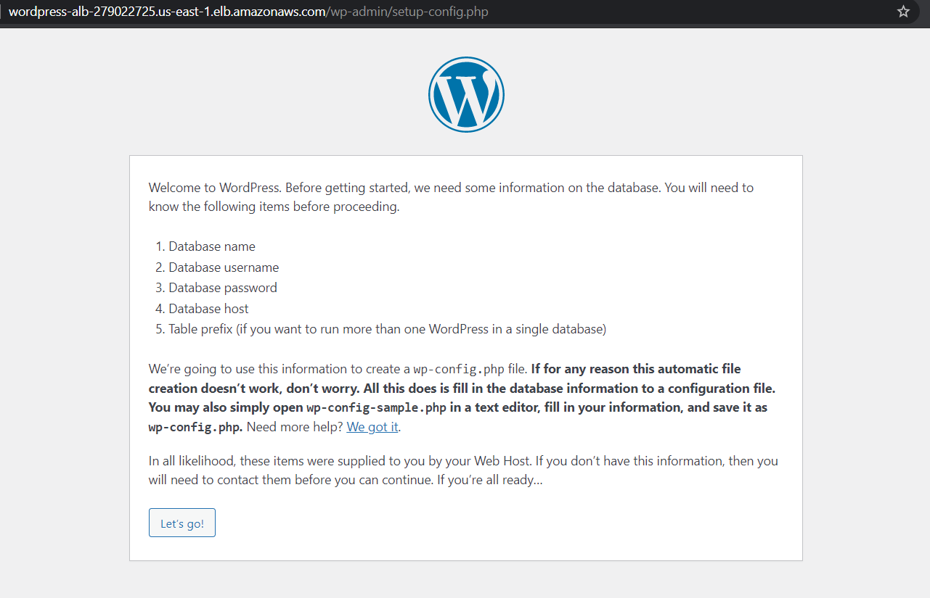This screenshot has height=598, width=930.
Task: Click the 'Welcome to WordPress' intro text
Action: point(451,197)
